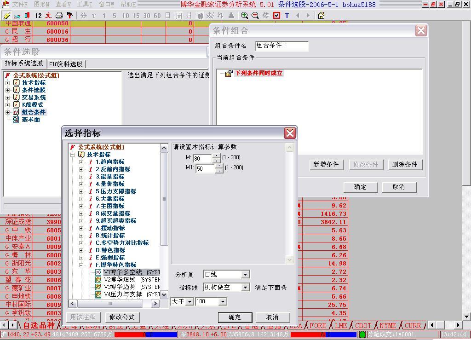
Task: Open the 指标线 机构做空 dropdown
Action: [246, 288]
